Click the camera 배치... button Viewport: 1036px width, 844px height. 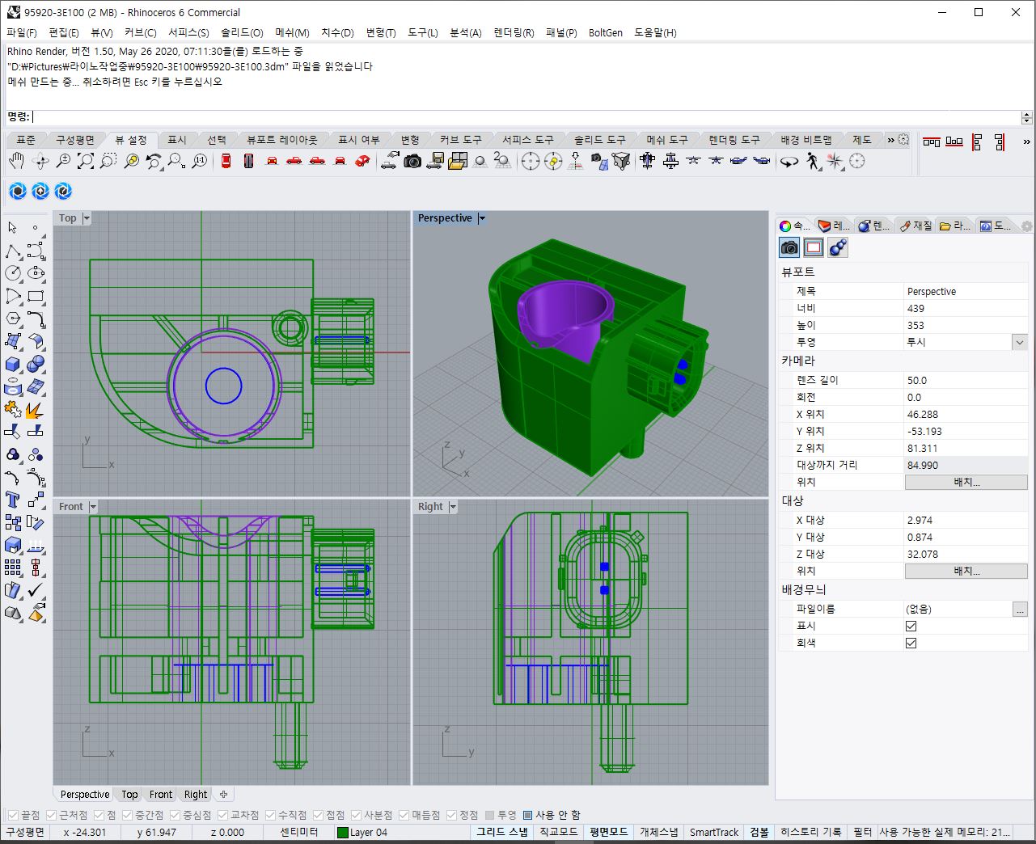966,482
